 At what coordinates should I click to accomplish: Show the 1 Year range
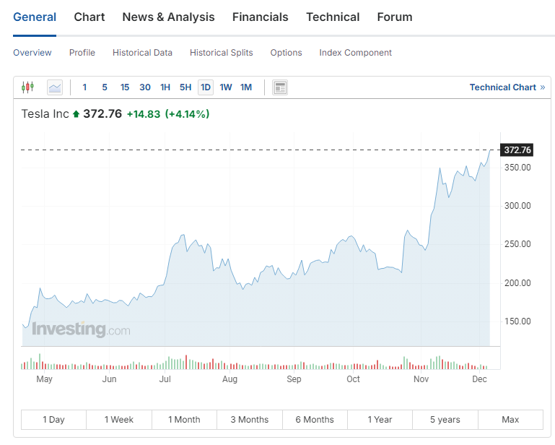pos(380,420)
